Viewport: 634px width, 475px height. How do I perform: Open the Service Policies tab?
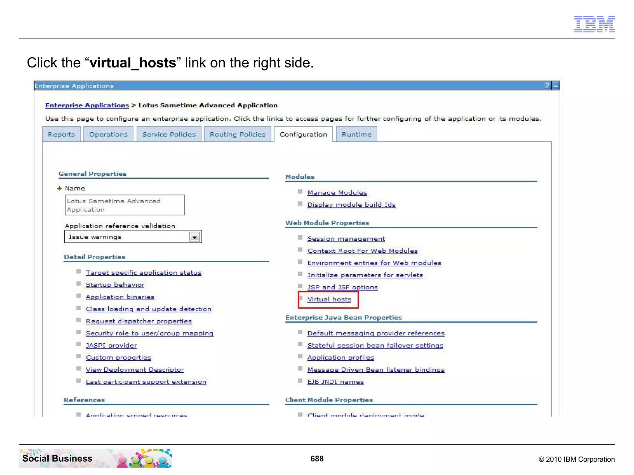point(169,135)
